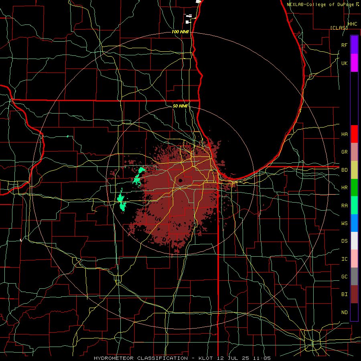
Task: Click the WS legend label
Action: click(x=344, y=223)
